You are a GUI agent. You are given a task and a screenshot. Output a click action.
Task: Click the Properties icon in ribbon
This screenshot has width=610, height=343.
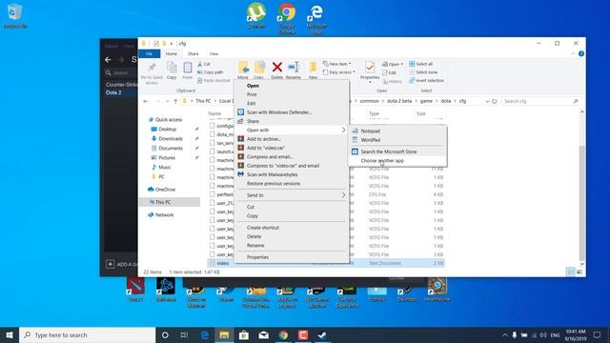[370, 68]
